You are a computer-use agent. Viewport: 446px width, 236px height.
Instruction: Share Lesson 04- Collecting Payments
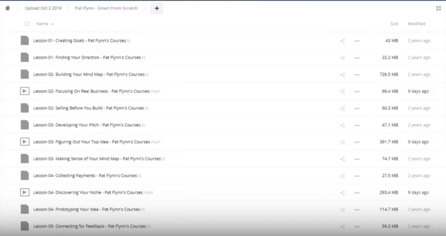click(x=343, y=176)
